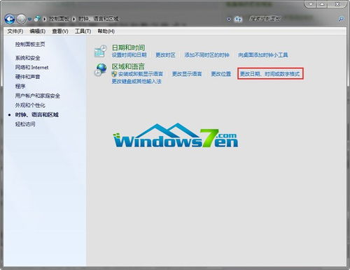This screenshot has height=270, width=350.
Task: Click the 区域和语言 globe icon
Action: pyautogui.click(x=100, y=70)
